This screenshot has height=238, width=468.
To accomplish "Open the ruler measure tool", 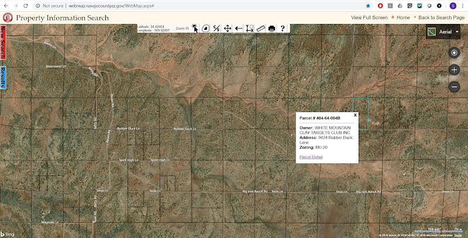I will (261, 28).
